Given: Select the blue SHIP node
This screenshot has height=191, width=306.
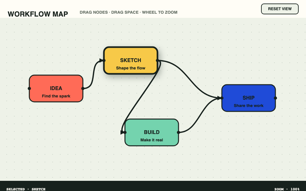Looking at the screenshot, I should coord(248,98).
